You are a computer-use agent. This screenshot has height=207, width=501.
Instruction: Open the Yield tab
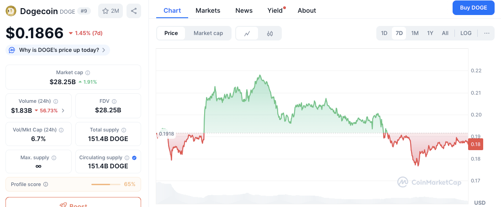275,10
